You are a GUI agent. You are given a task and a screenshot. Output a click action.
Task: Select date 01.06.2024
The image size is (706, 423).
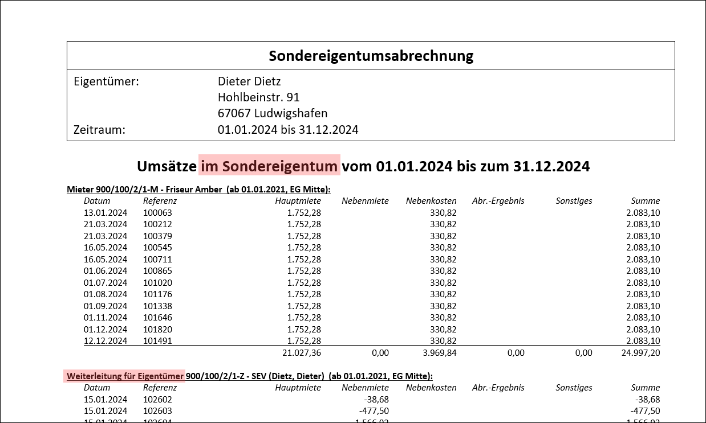pos(106,271)
